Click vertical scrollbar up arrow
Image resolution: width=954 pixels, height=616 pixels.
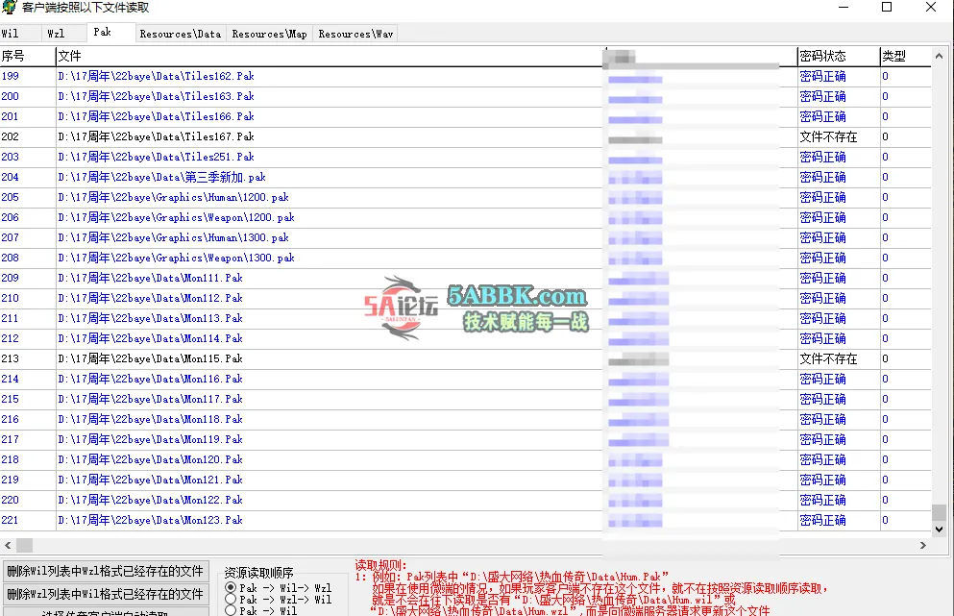(x=939, y=56)
